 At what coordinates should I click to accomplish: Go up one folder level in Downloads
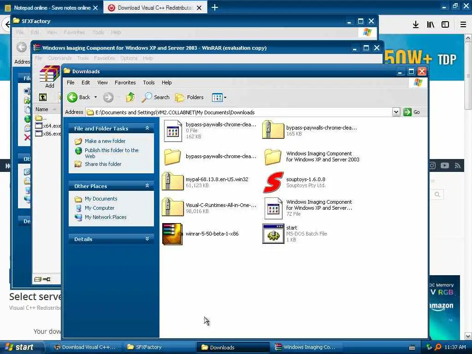point(130,97)
